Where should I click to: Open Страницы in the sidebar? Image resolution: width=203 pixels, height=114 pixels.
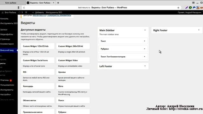[5, 39]
